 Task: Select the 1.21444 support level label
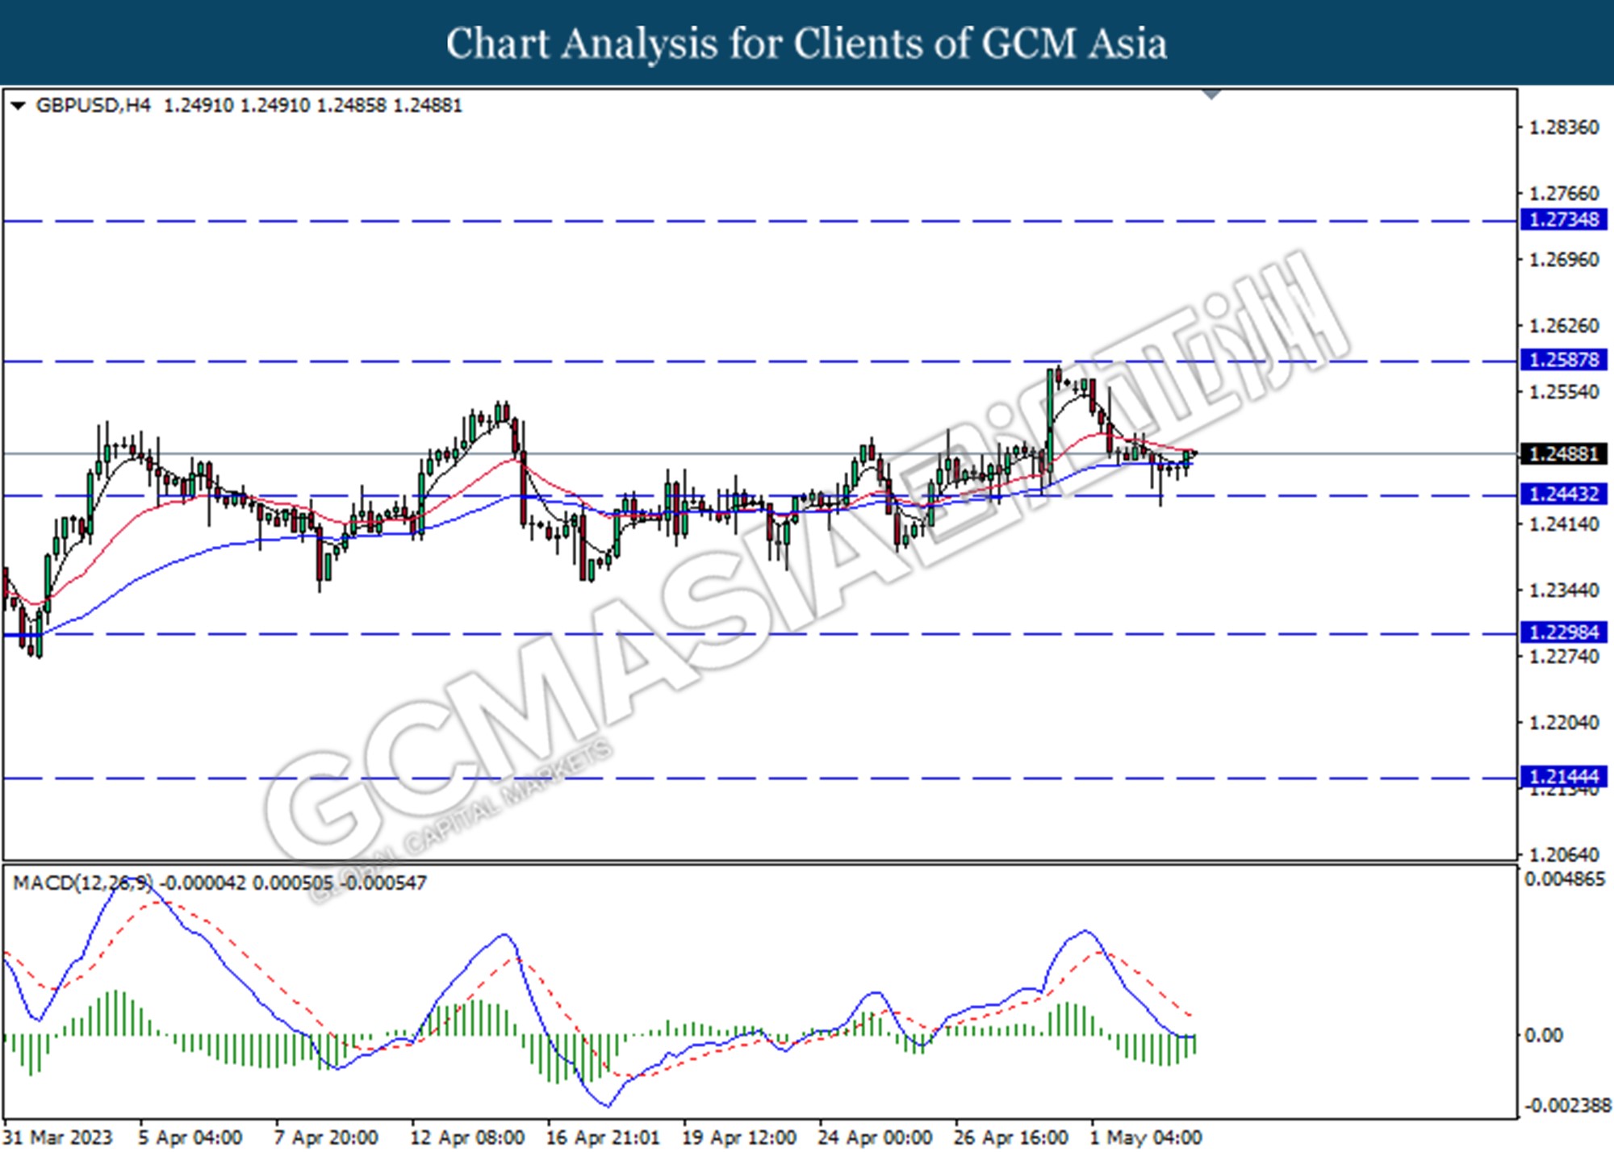pos(1563,777)
